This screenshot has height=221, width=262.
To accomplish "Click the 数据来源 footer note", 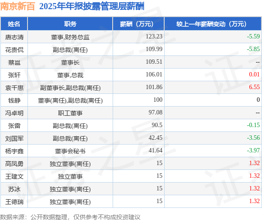I will pyautogui.click(x=70, y=217).
